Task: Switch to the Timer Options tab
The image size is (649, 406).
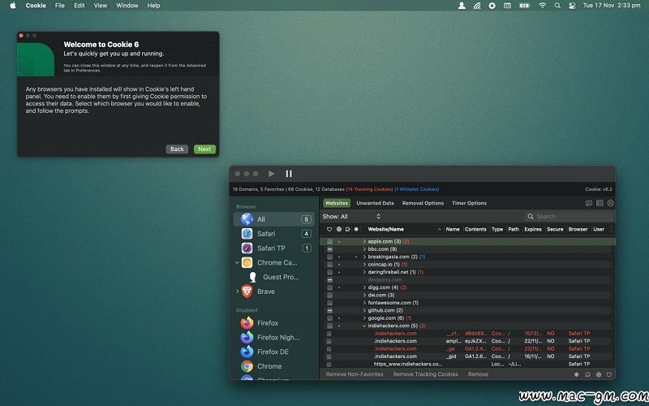Action: [x=469, y=203]
